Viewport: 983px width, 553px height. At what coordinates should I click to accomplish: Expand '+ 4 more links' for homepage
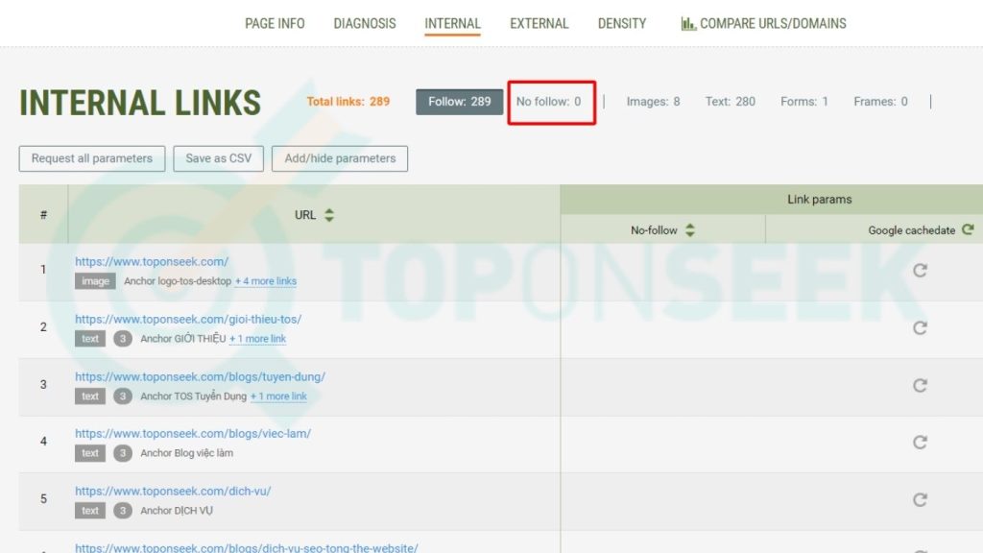pyautogui.click(x=266, y=281)
